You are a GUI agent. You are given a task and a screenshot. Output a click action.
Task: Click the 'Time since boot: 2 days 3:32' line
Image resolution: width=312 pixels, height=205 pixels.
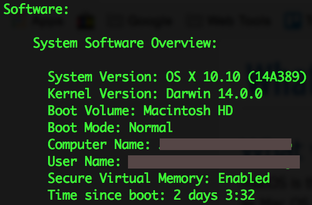[151, 195]
